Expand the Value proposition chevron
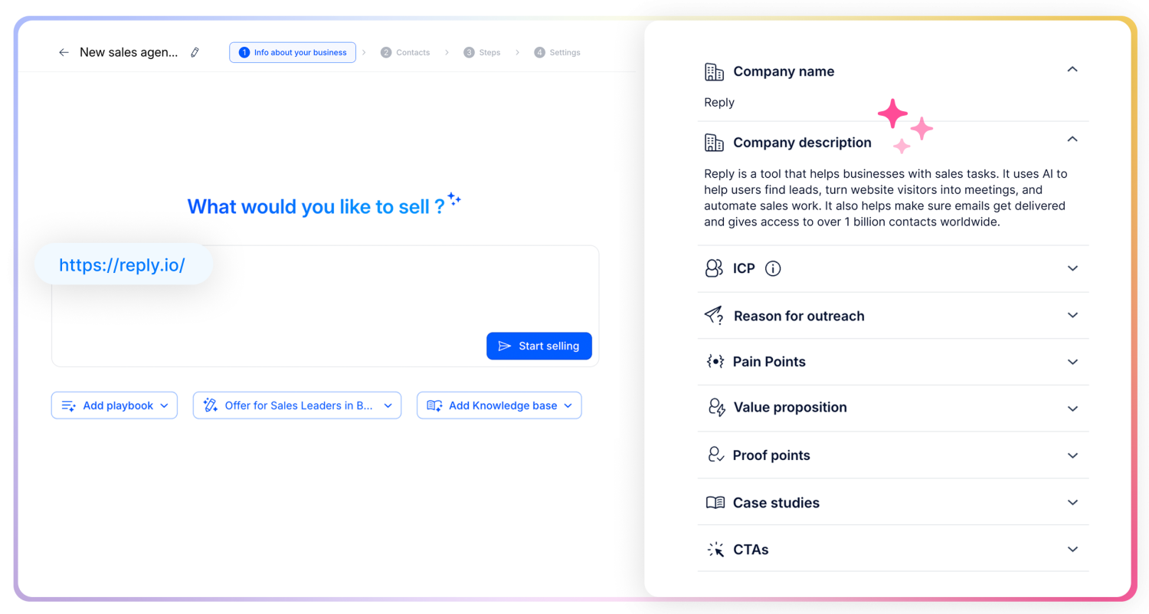Image resolution: width=1149 pixels, height=614 pixels. click(1072, 409)
